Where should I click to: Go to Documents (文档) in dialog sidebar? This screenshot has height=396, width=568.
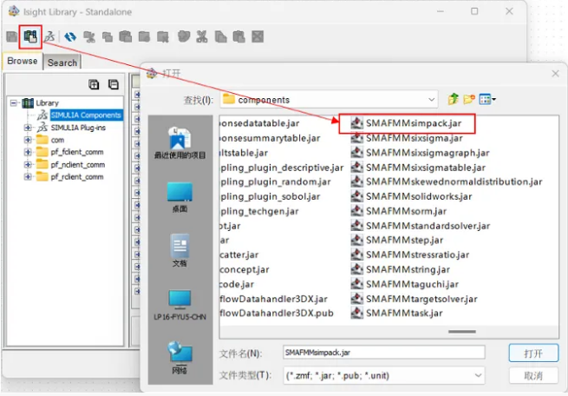(x=180, y=251)
